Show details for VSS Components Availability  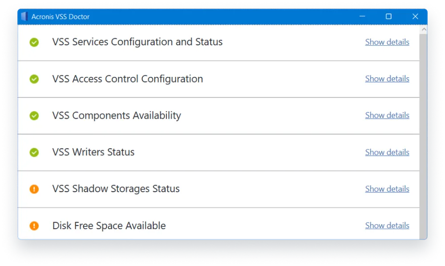coord(387,115)
